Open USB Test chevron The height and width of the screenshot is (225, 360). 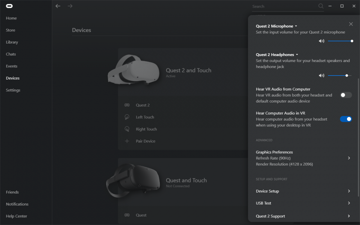[x=349, y=203]
